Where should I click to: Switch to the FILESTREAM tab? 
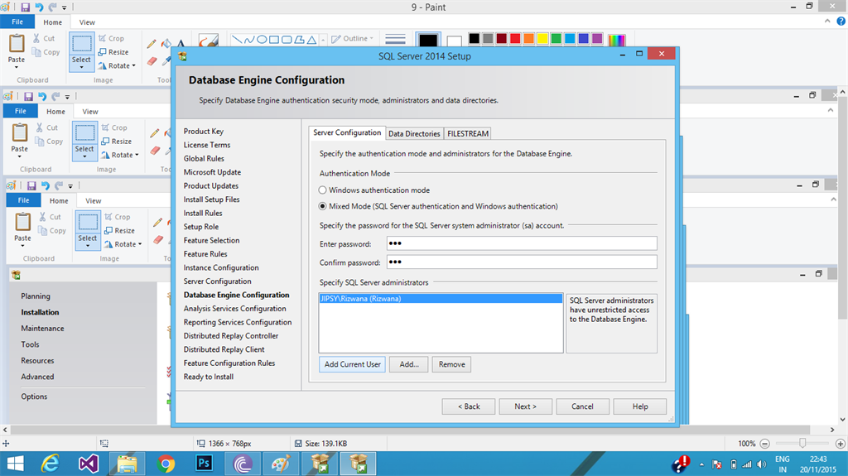point(468,133)
